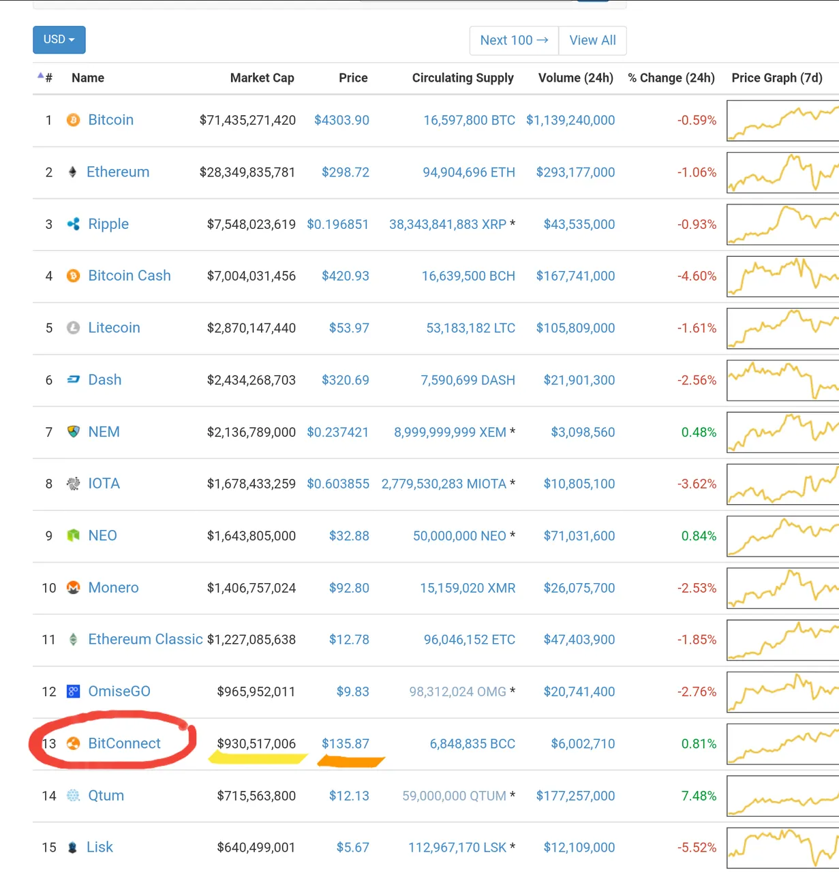
Task: Open the Dash name link
Action: tap(105, 379)
